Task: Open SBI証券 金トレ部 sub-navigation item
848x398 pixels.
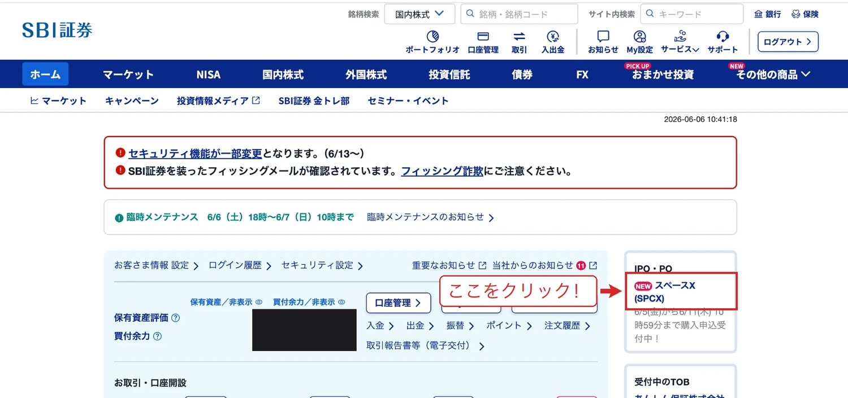Action: click(x=314, y=101)
